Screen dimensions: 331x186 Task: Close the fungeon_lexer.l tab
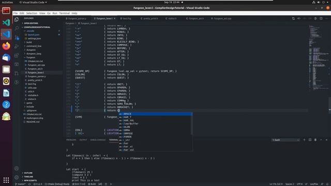(115, 19)
